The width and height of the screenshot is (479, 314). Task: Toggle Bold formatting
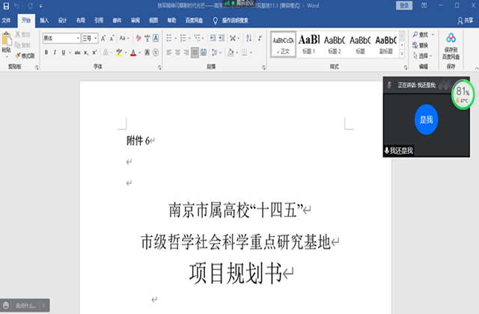[x=46, y=53]
